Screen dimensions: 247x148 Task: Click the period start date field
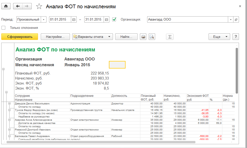pyautogui.click(x=60, y=20)
